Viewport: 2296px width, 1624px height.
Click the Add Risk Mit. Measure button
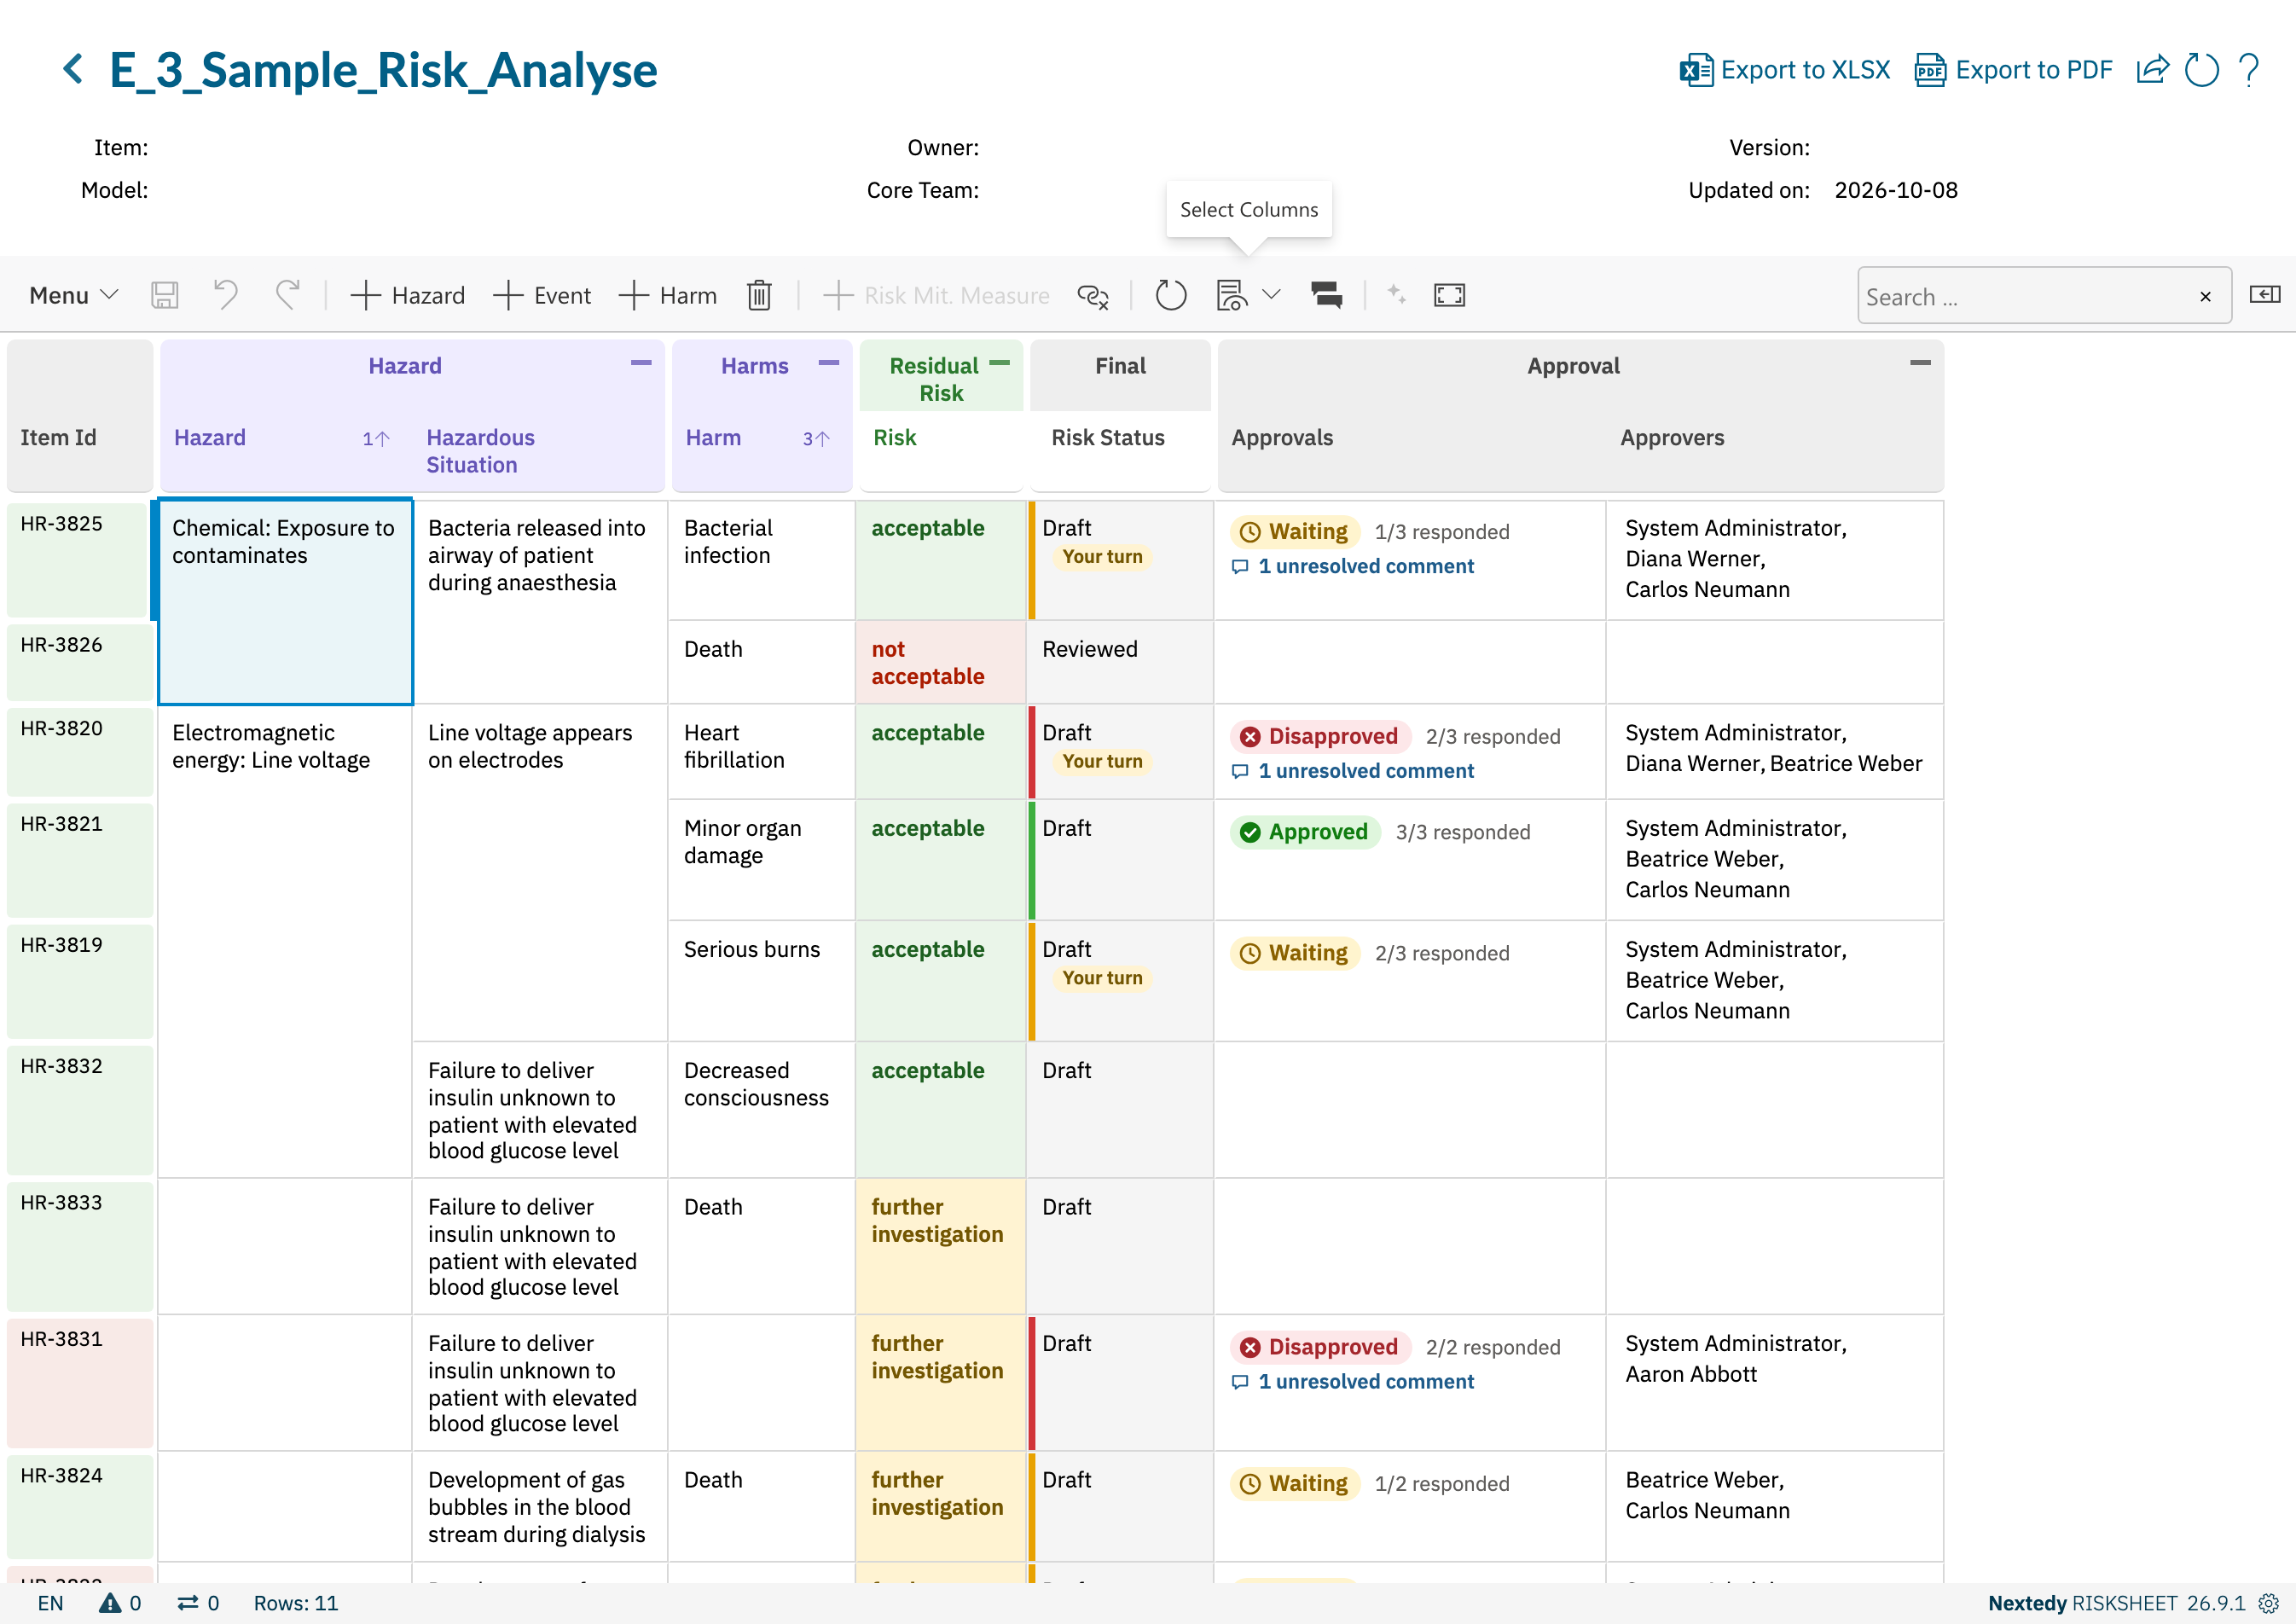tap(936, 295)
